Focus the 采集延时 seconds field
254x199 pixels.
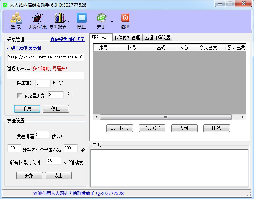pos(43,84)
